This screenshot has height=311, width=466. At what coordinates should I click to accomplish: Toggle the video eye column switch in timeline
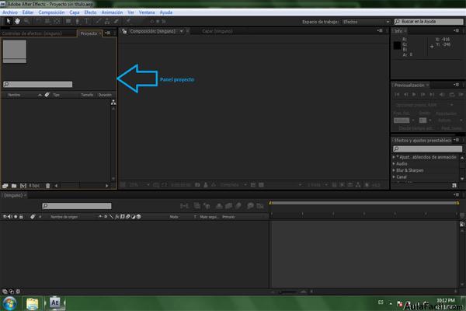tap(5, 217)
